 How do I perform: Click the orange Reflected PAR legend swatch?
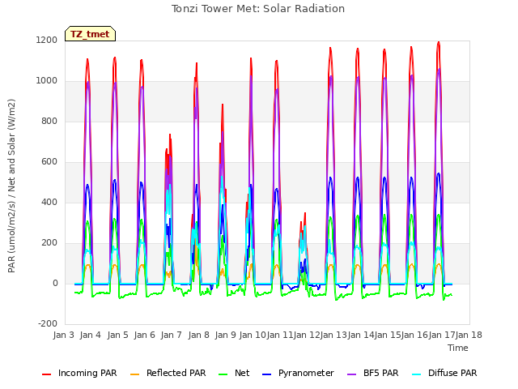(135, 374)
